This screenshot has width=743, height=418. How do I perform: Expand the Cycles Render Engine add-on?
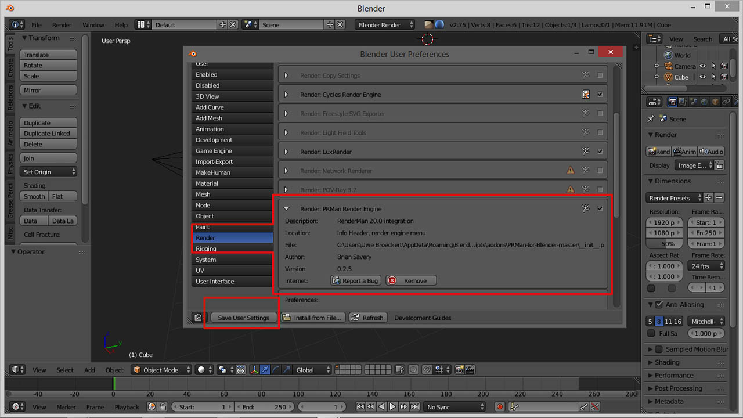[x=286, y=95]
